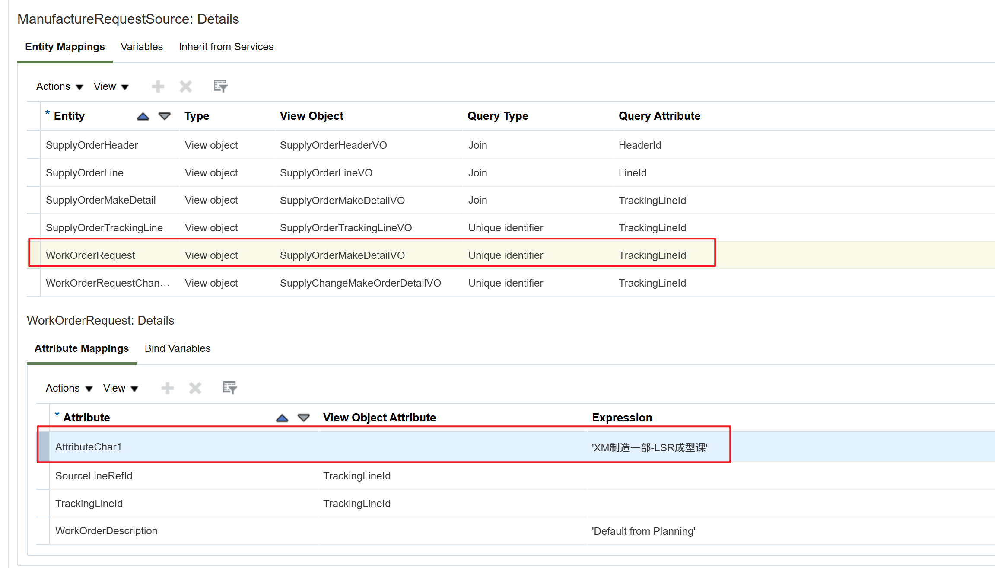Add a new attribute mapping with the plus icon
The image size is (995, 568).
(x=168, y=388)
